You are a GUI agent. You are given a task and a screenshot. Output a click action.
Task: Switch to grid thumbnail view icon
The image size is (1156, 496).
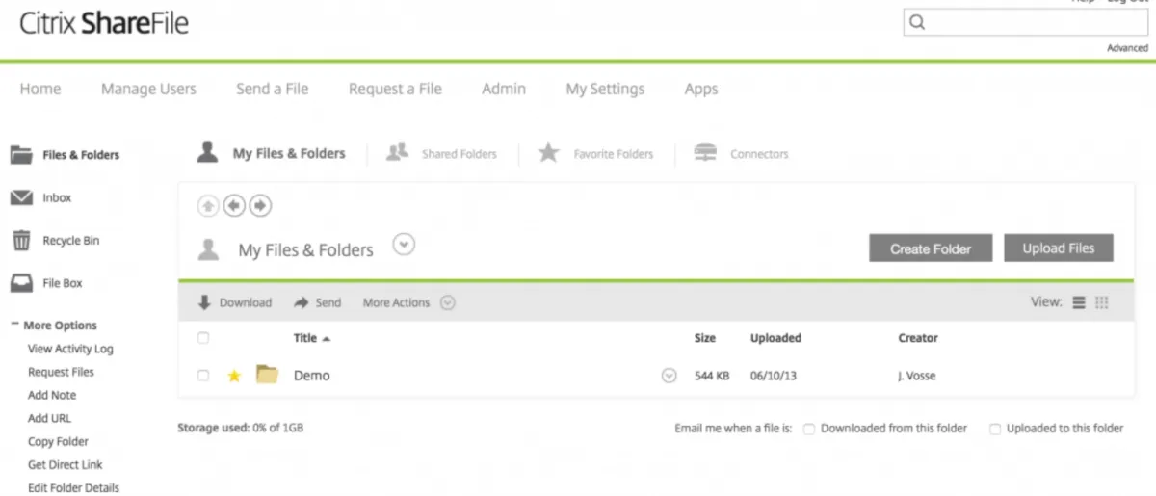coord(1102,302)
